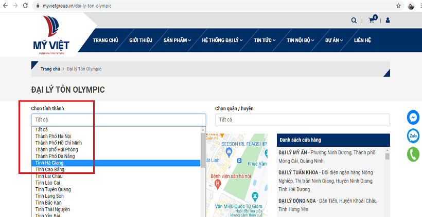
Task: Select Tỉnh Thái Nguyên option
Action: pos(116,209)
